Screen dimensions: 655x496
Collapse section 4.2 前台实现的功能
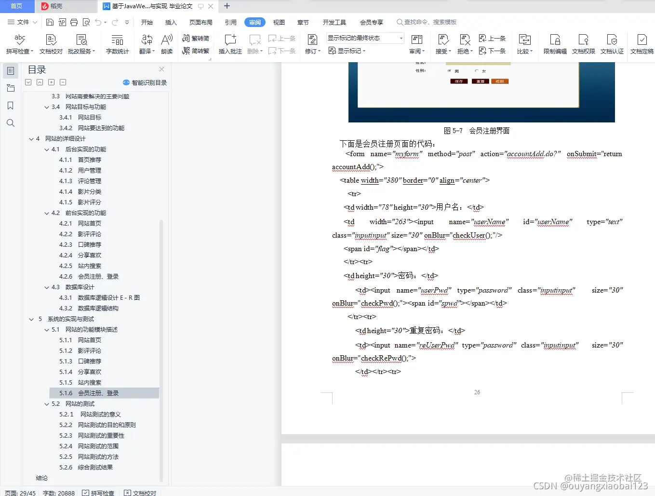pyautogui.click(x=47, y=213)
